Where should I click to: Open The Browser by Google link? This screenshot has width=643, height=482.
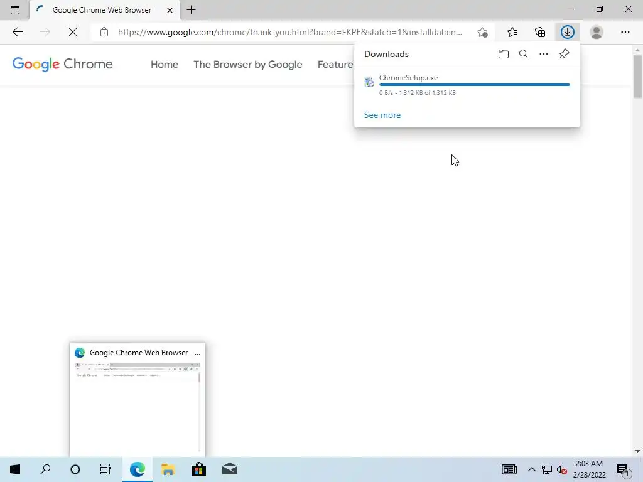tap(247, 65)
